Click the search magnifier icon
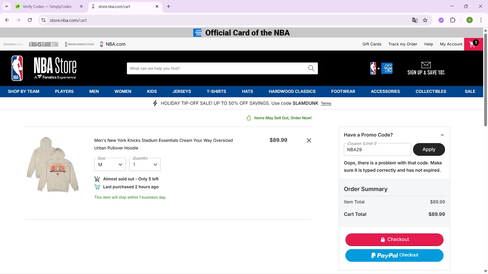488x274 pixels. coord(311,68)
